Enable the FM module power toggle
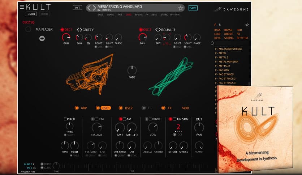Screen dimensions: 302x175 pos(92,119)
